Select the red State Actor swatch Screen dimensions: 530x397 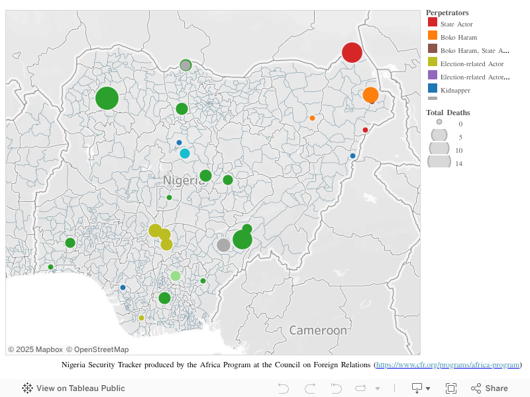[432, 22]
